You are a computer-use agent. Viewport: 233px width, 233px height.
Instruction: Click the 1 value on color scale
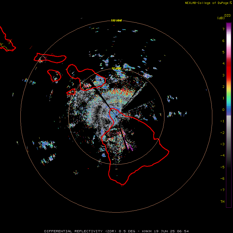coord(223,98)
